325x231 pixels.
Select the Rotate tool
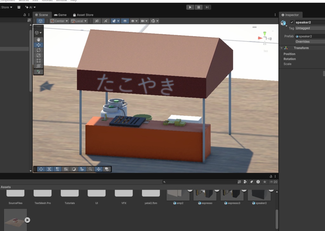point(38,50)
